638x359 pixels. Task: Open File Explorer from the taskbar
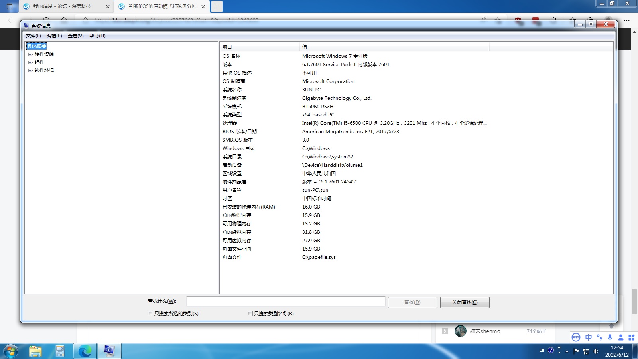35,351
